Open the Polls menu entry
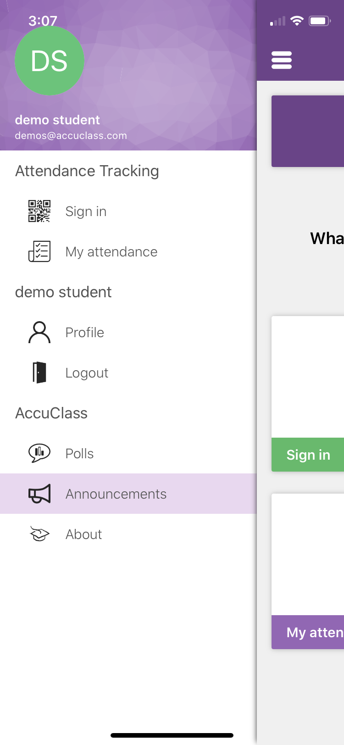This screenshot has height=745, width=344. tap(80, 454)
